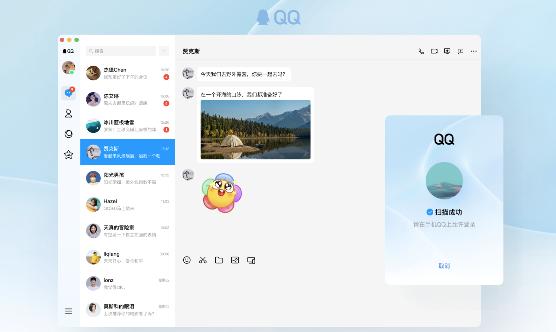The image size is (556, 332).
Task: Start a video call in the chat header
Action: [x=434, y=51]
